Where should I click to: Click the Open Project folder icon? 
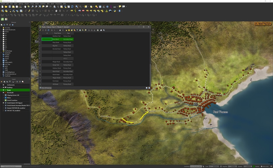click(x=6, y=7)
